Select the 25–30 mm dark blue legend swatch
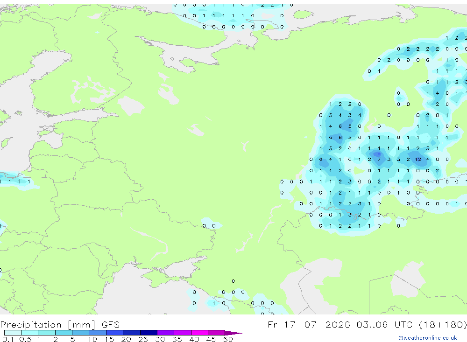The image size is (467, 342). (149, 333)
